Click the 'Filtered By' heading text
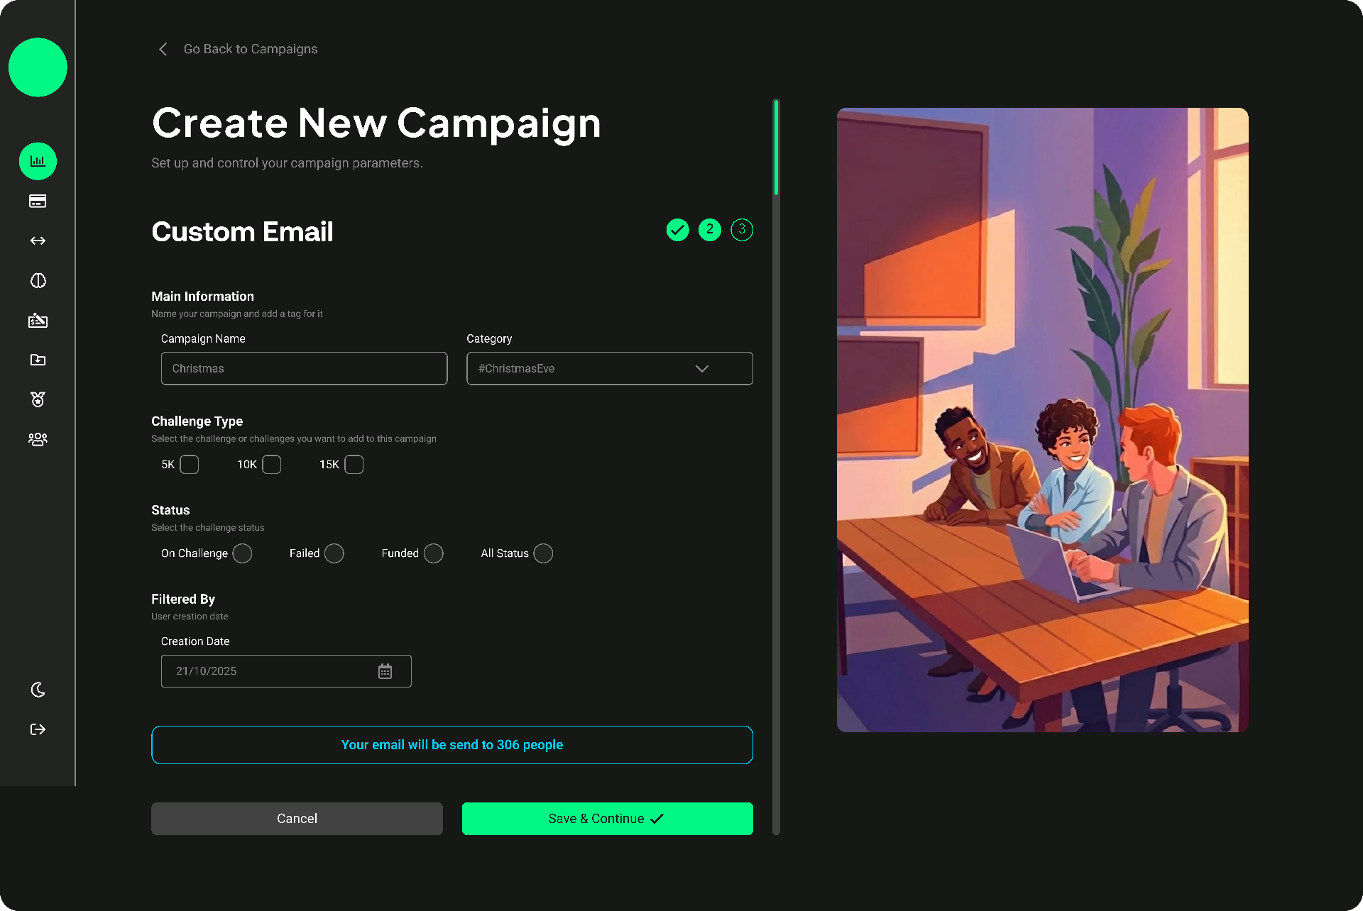The height and width of the screenshot is (911, 1363). tap(183, 600)
